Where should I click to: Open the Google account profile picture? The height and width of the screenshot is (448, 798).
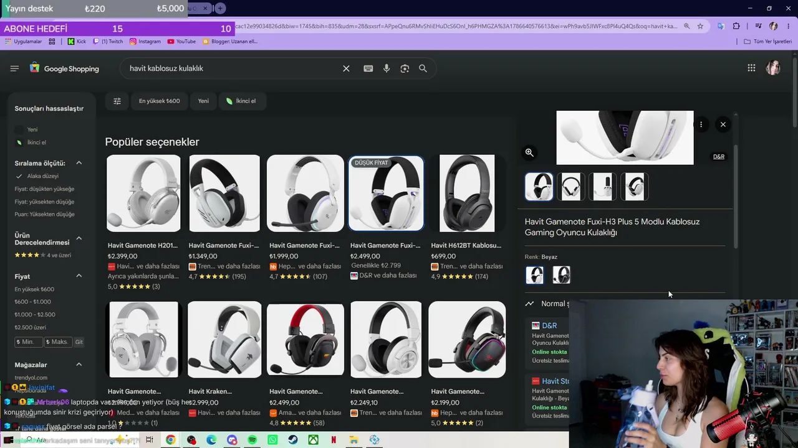[x=773, y=68]
